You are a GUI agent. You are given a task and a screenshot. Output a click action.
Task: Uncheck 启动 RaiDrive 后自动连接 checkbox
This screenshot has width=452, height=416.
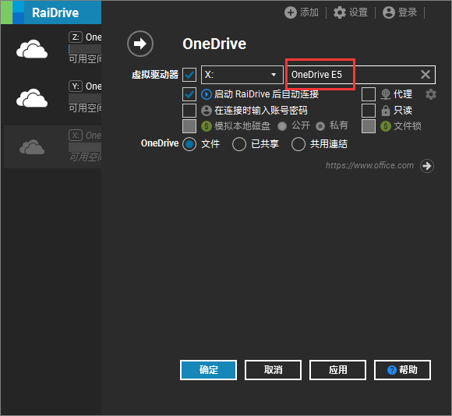(189, 94)
